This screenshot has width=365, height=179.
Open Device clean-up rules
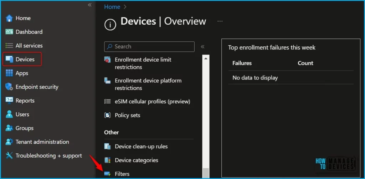point(141,147)
